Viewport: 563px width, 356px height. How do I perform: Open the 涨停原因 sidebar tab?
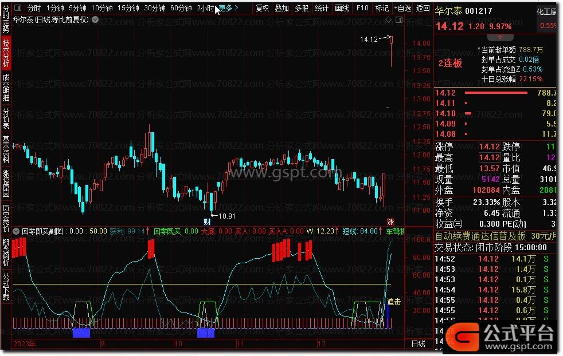(6, 184)
